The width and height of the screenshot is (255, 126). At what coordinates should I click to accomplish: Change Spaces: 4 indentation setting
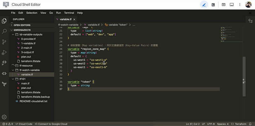pyautogui.click(x=222, y=124)
